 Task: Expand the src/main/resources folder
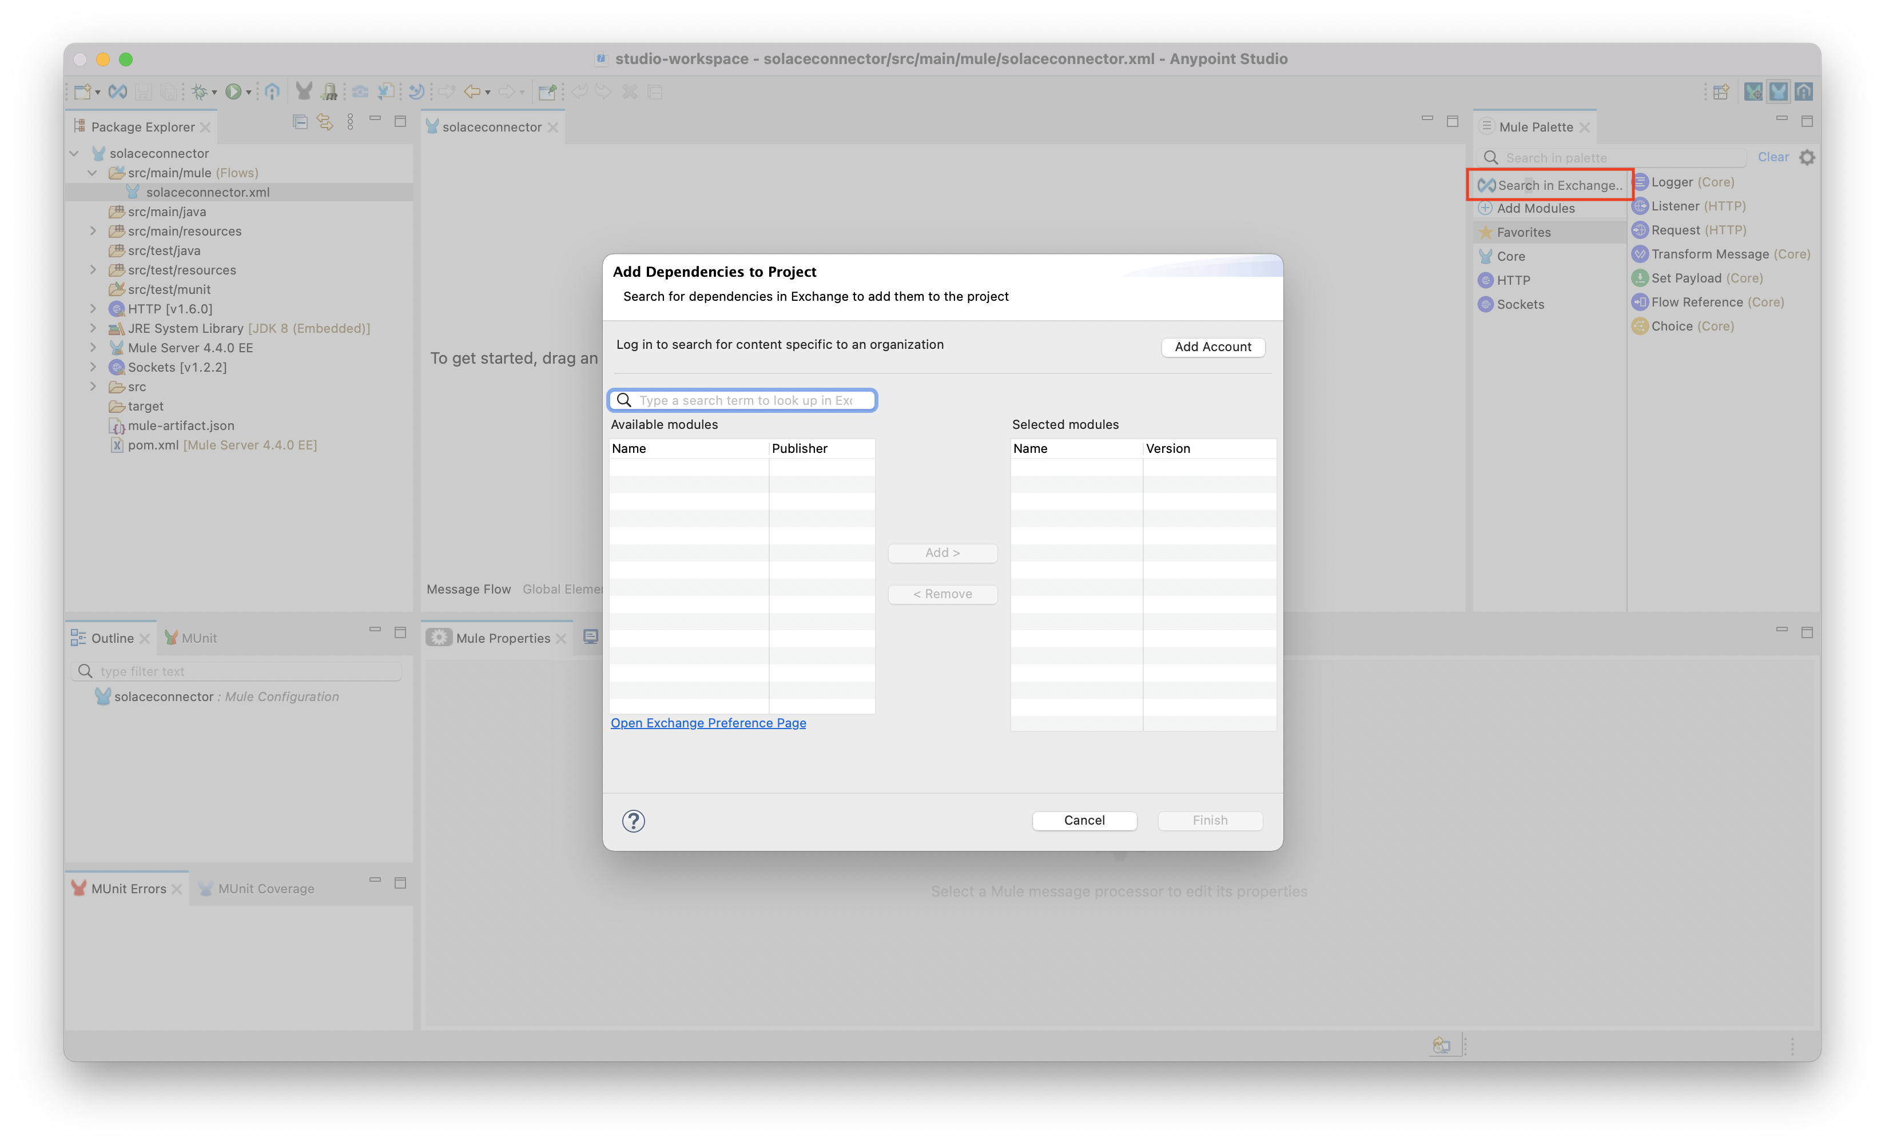(93, 230)
